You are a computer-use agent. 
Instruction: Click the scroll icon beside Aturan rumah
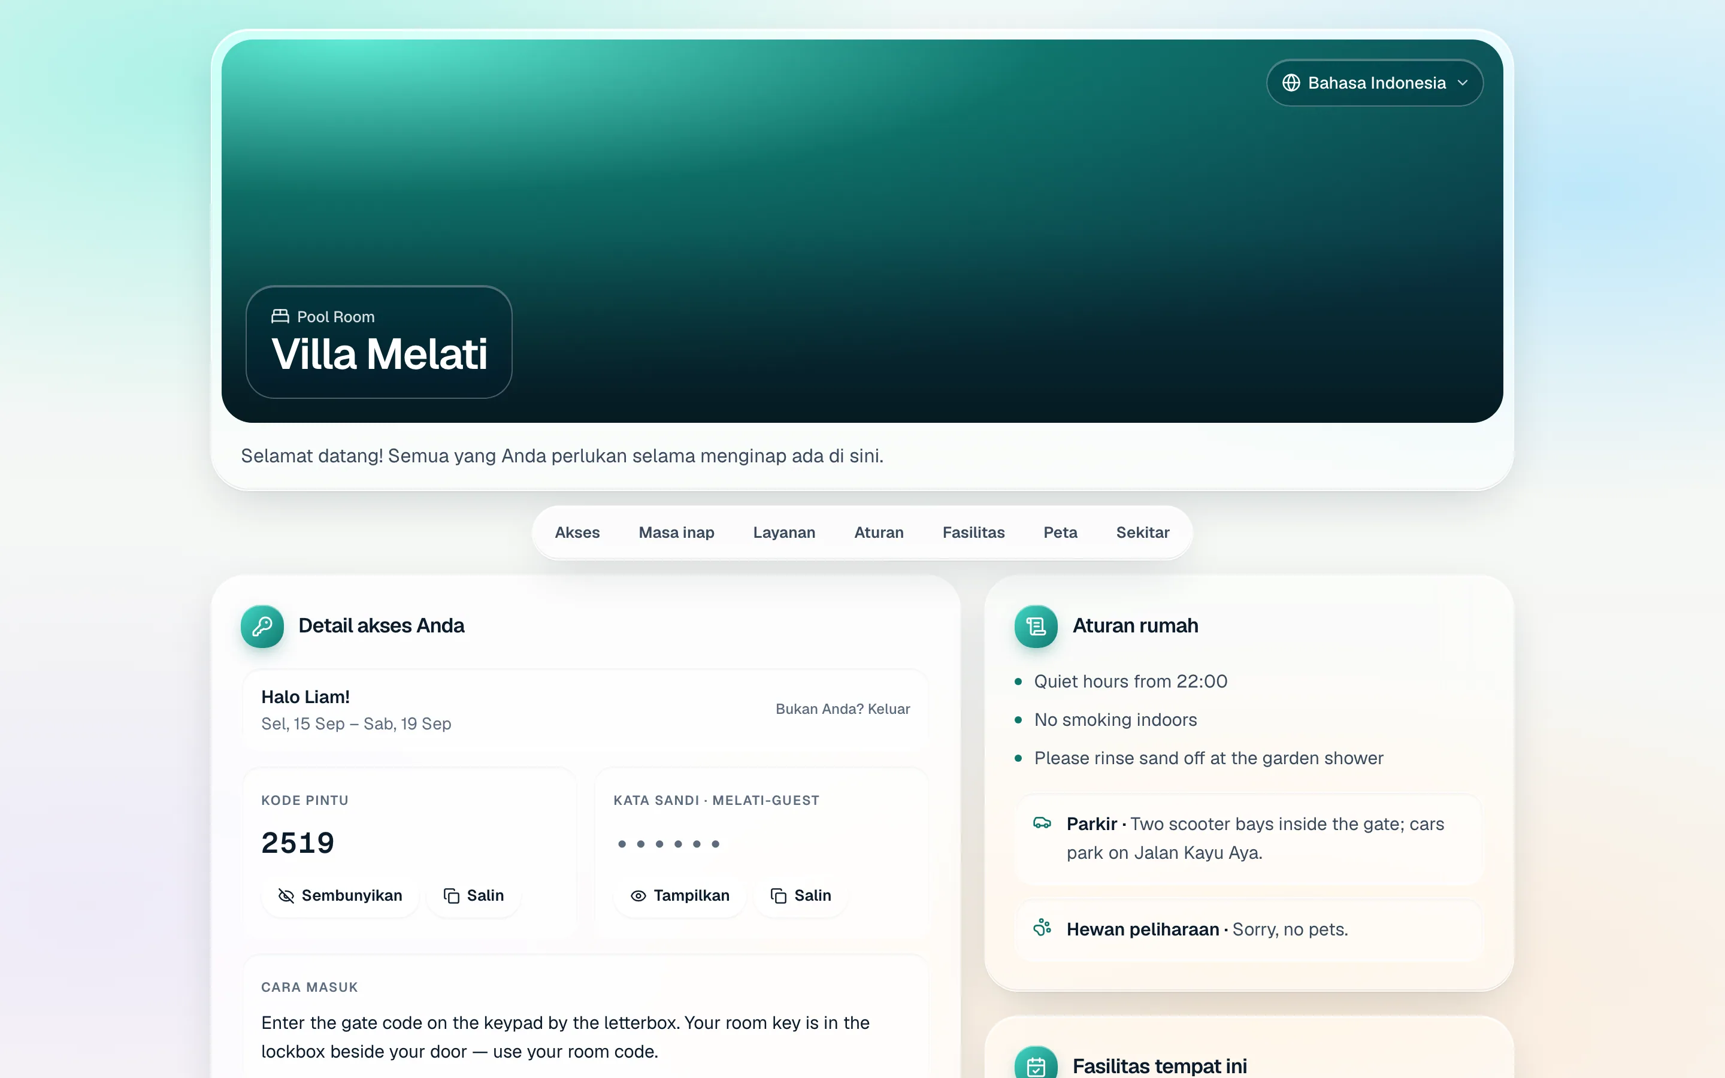pyautogui.click(x=1036, y=626)
